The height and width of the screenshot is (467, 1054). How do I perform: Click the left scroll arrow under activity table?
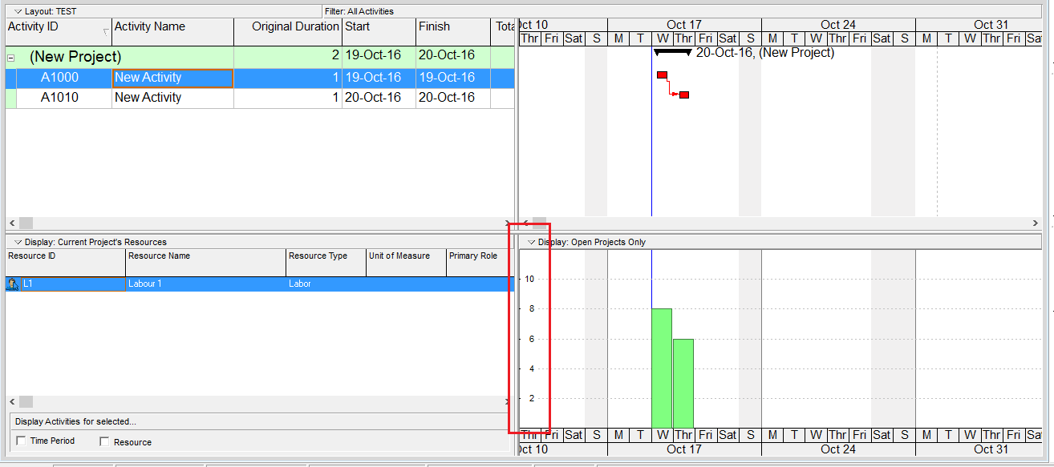point(11,223)
